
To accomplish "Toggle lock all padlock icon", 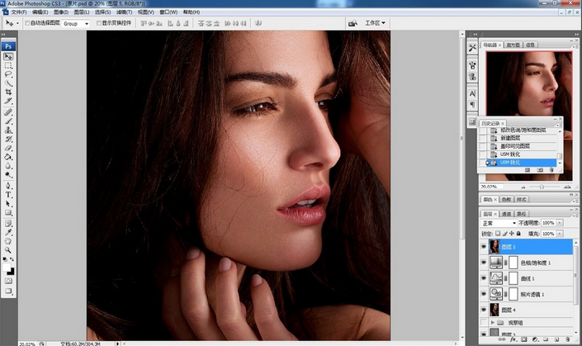I will 518,234.
